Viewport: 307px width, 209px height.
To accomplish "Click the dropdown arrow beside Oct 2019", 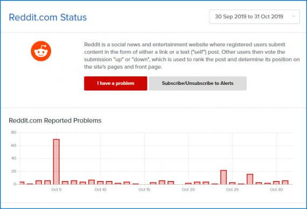I will tap(294, 17).
